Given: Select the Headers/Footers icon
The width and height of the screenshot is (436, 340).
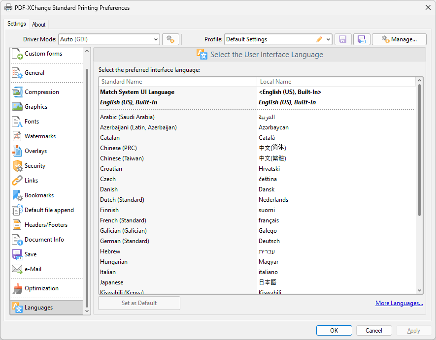Looking at the screenshot, I should tap(17, 225).
